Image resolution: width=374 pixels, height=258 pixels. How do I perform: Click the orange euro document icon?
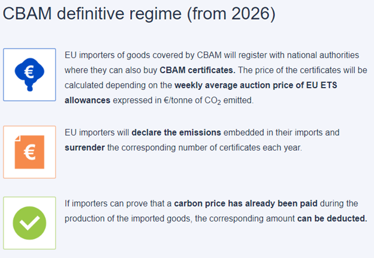click(29, 152)
